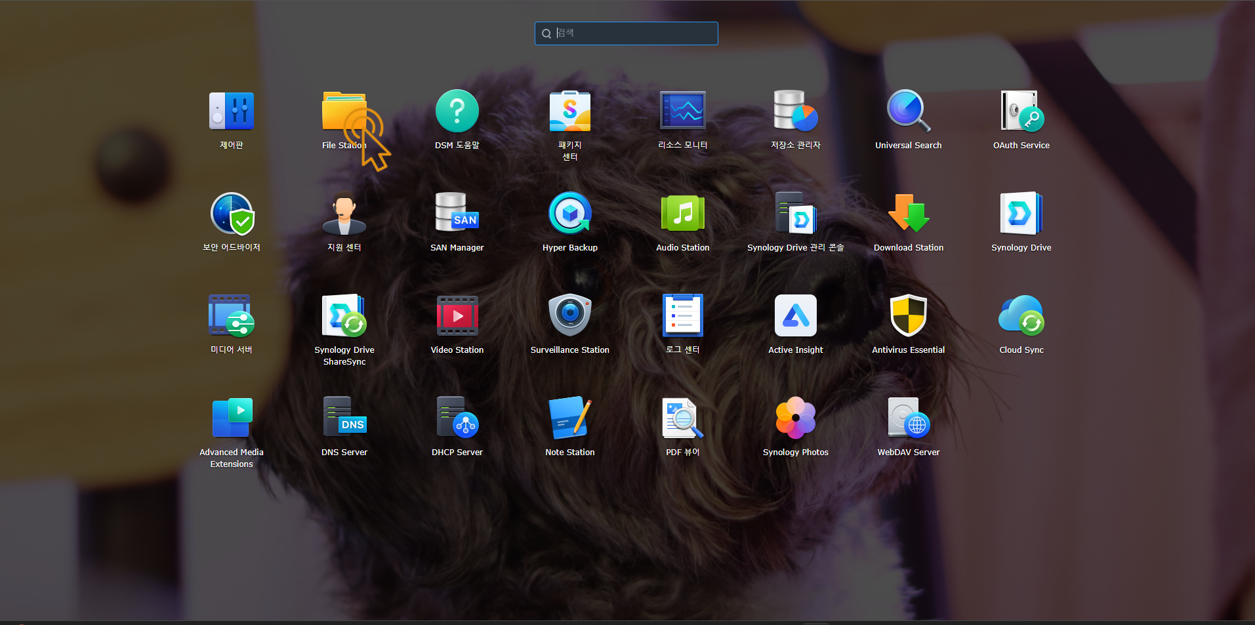Open DSM 도움말 help app
The image size is (1255, 625).
coord(457,111)
